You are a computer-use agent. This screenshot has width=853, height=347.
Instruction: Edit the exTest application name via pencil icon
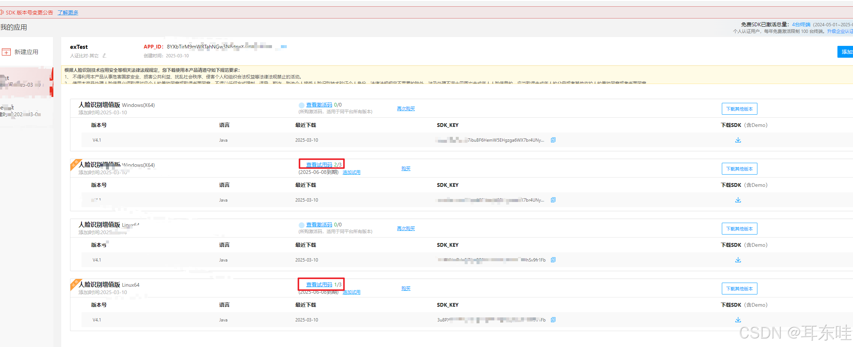pos(104,55)
